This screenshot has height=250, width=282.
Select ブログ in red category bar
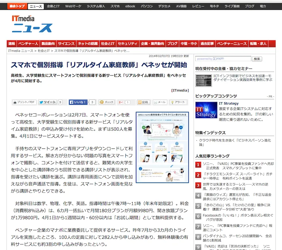tap(172, 44)
